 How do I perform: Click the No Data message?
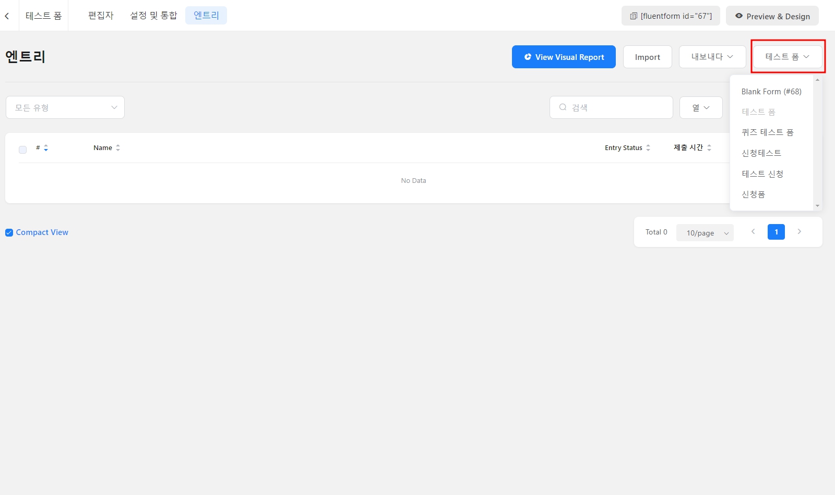pos(413,181)
